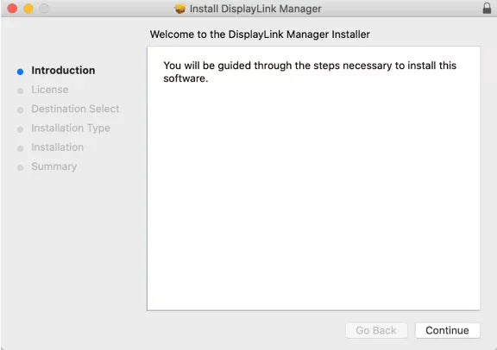Click the Go Back button
The width and height of the screenshot is (497, 350).
pos(376,330)
